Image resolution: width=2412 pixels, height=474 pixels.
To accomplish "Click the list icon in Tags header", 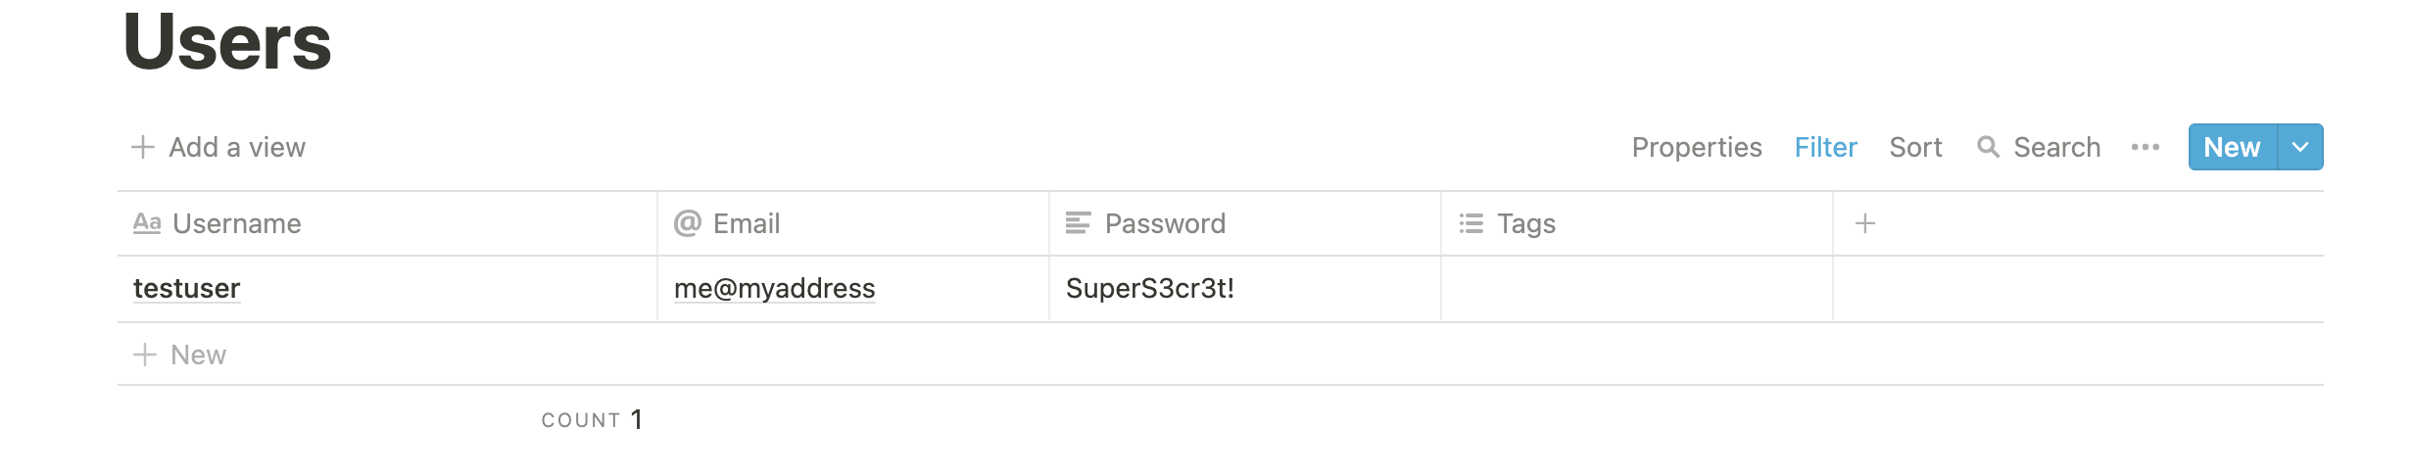I will point(1471,223).
